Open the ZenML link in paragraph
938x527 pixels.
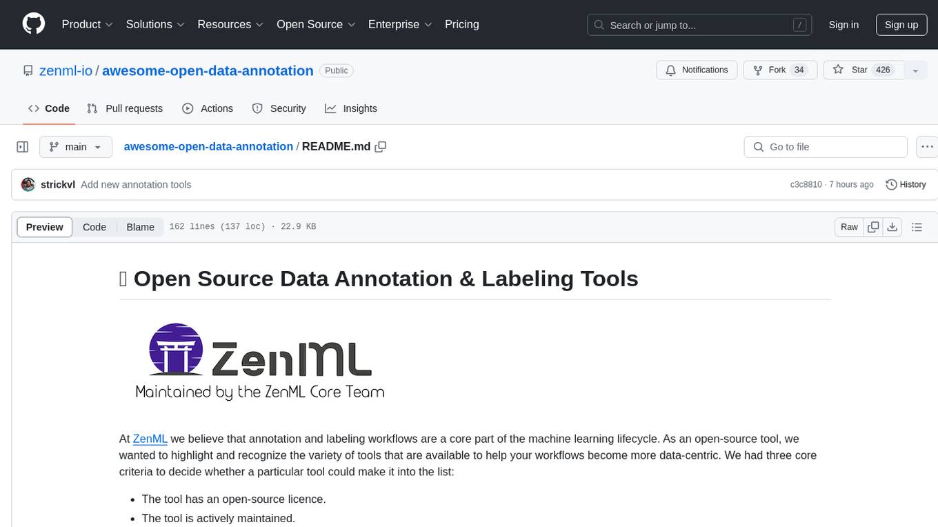tap(150, 439)
